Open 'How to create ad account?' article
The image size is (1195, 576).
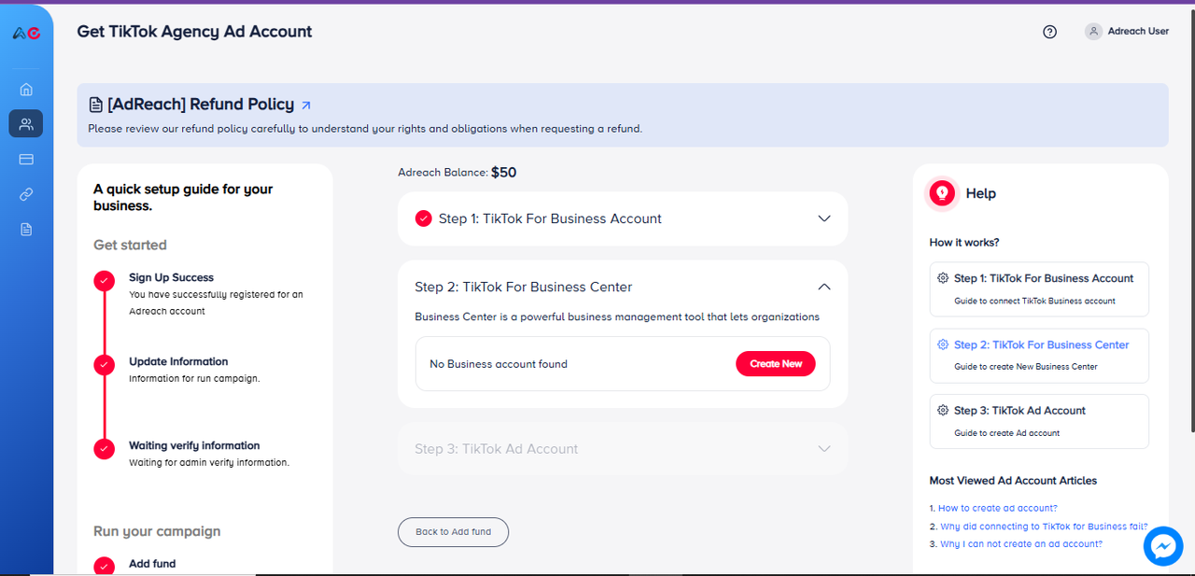tap(997, 509)
